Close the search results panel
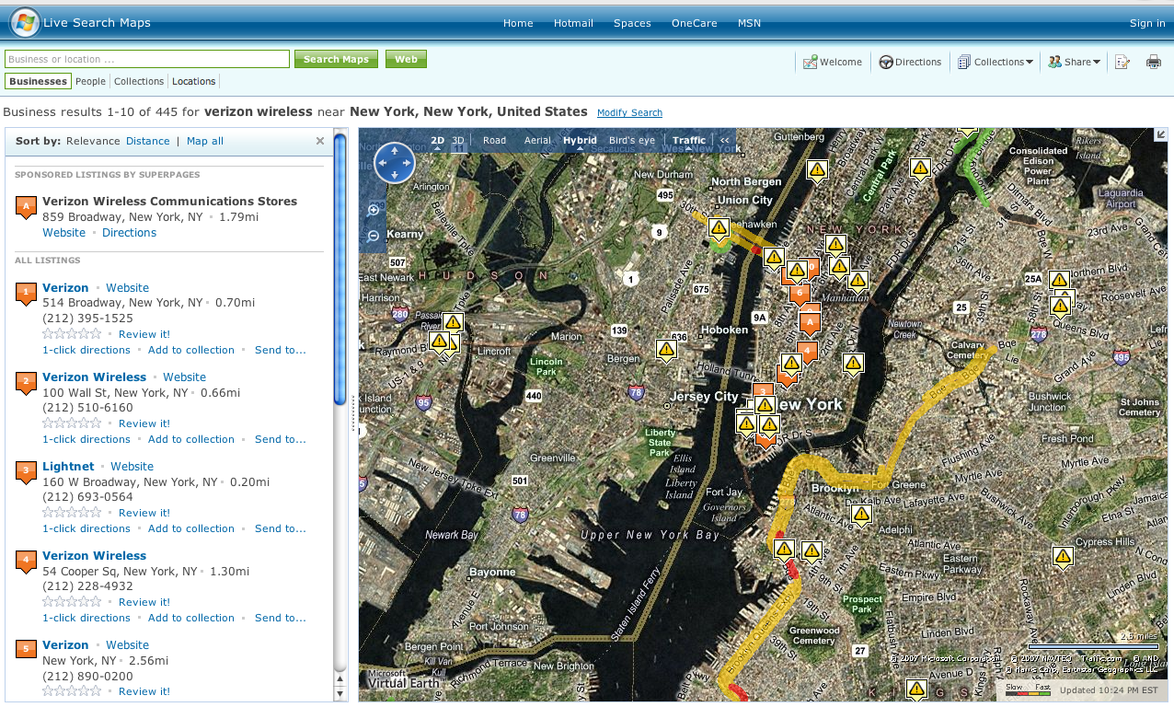 click(320, 141)
